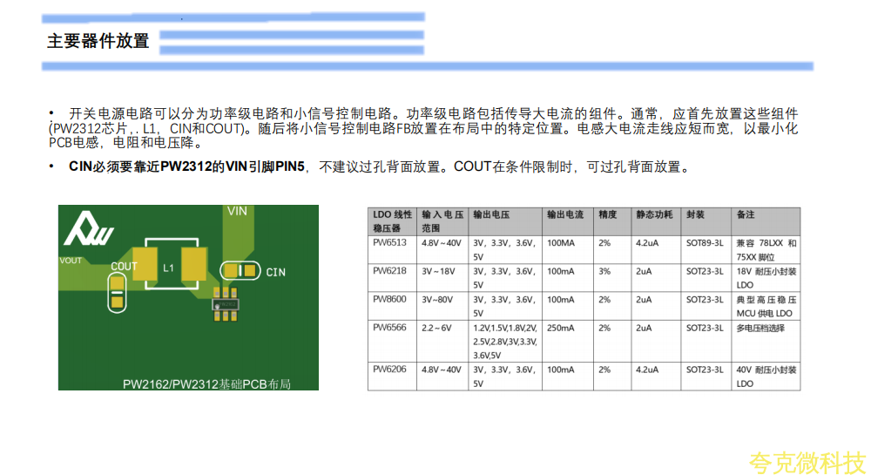Click the PW8600 entry in the table

[x=388, y=299]
